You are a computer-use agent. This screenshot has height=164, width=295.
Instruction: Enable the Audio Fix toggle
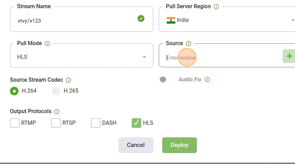click(x=167, y=80)
